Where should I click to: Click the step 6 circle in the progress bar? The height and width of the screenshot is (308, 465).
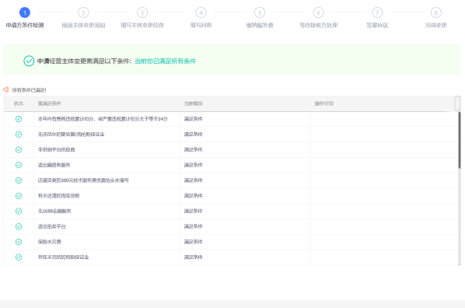pyautogui.click(x=319, y=12)
